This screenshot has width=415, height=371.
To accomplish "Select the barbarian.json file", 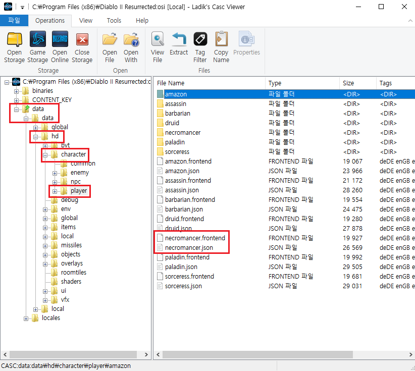I will (x=184, y=209).
